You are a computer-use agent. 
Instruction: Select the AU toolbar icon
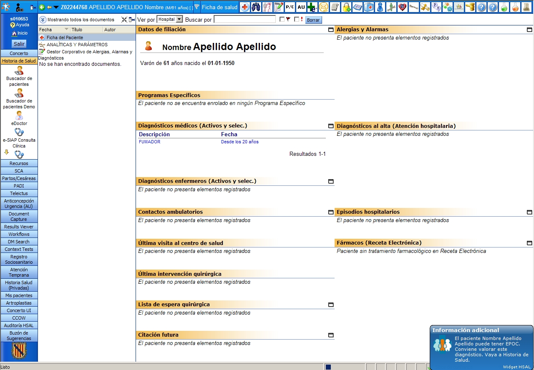pyautogui.click(x=301, y=7)
